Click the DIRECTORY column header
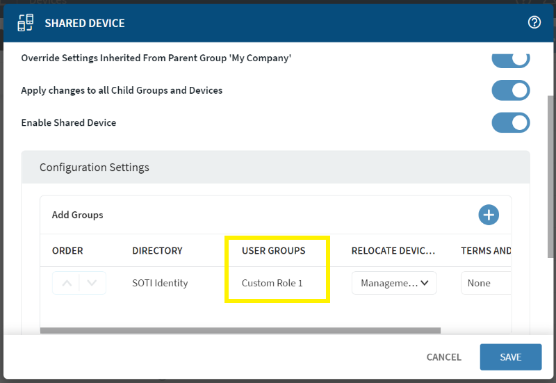Viewport: 556px width, 383px height. [157, 251]
